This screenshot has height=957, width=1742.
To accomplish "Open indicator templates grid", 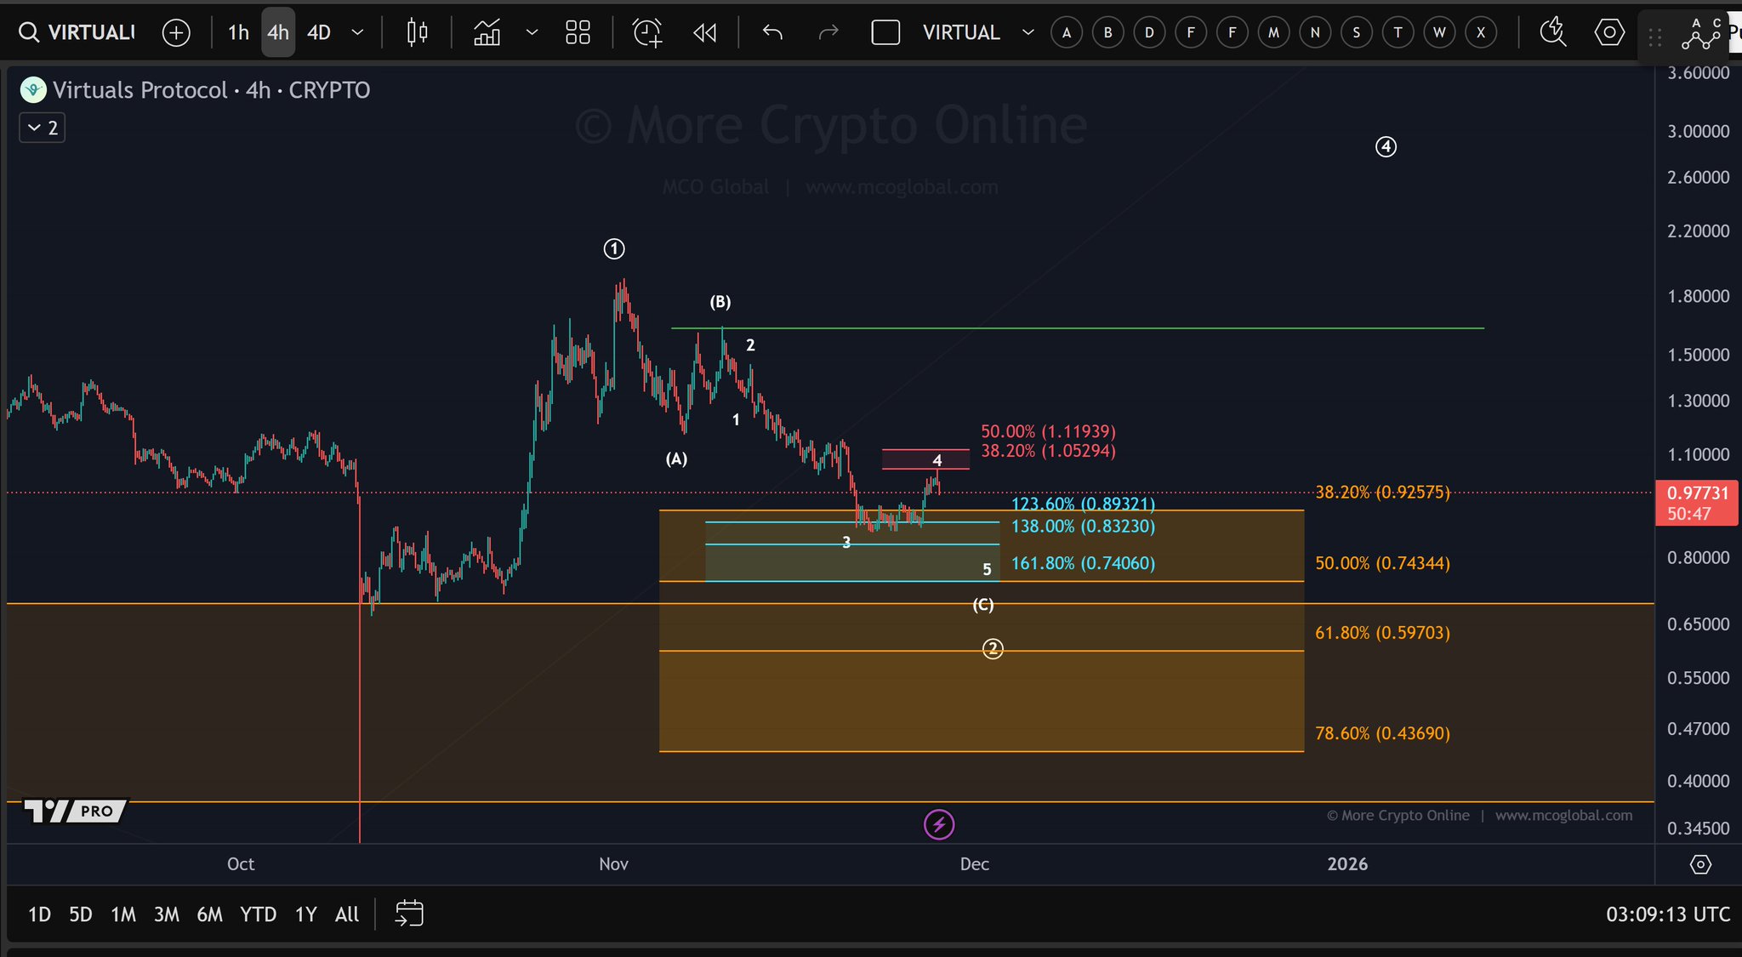I will point(578,32).
